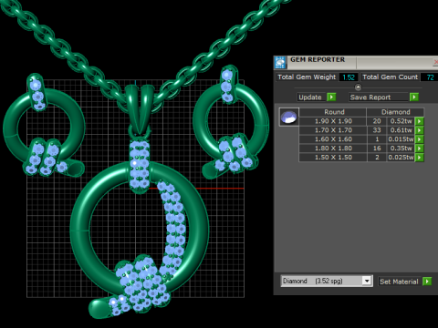The image size is (438, 328).
Task: Close the Gem Reporter panel
Action: pos(435,62)
